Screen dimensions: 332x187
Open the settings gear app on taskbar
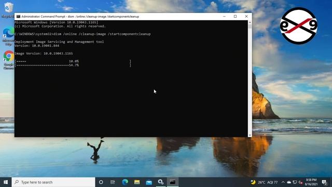[161, 182]
